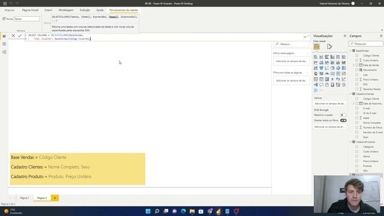The image size is (384, 216).
Task: Check the Sexo field checkbox
Action: tap(357, 137)
